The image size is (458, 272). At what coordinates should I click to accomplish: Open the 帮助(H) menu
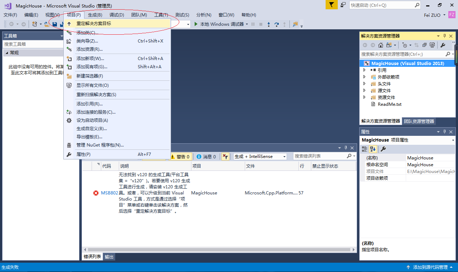[249, 15]
